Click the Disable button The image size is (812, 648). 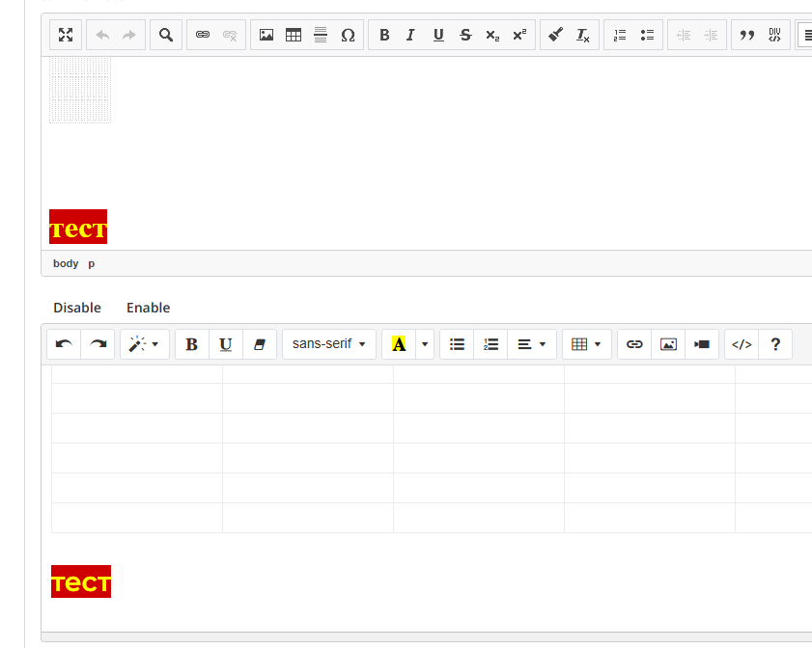point(77,308)
